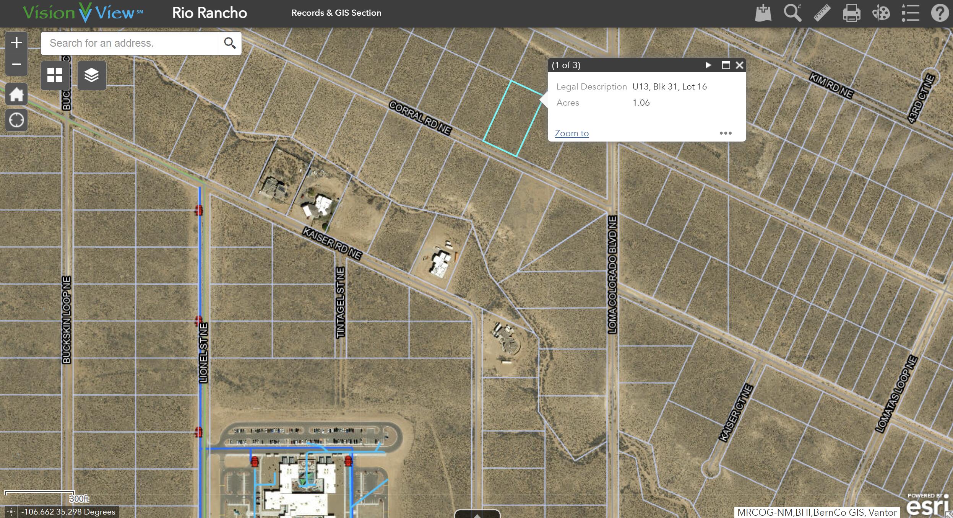Image resolution: width=953 pixels, height=518 pixels.
Task: Click the 'KAISER RD NE' street label
Action: [332, 243]
